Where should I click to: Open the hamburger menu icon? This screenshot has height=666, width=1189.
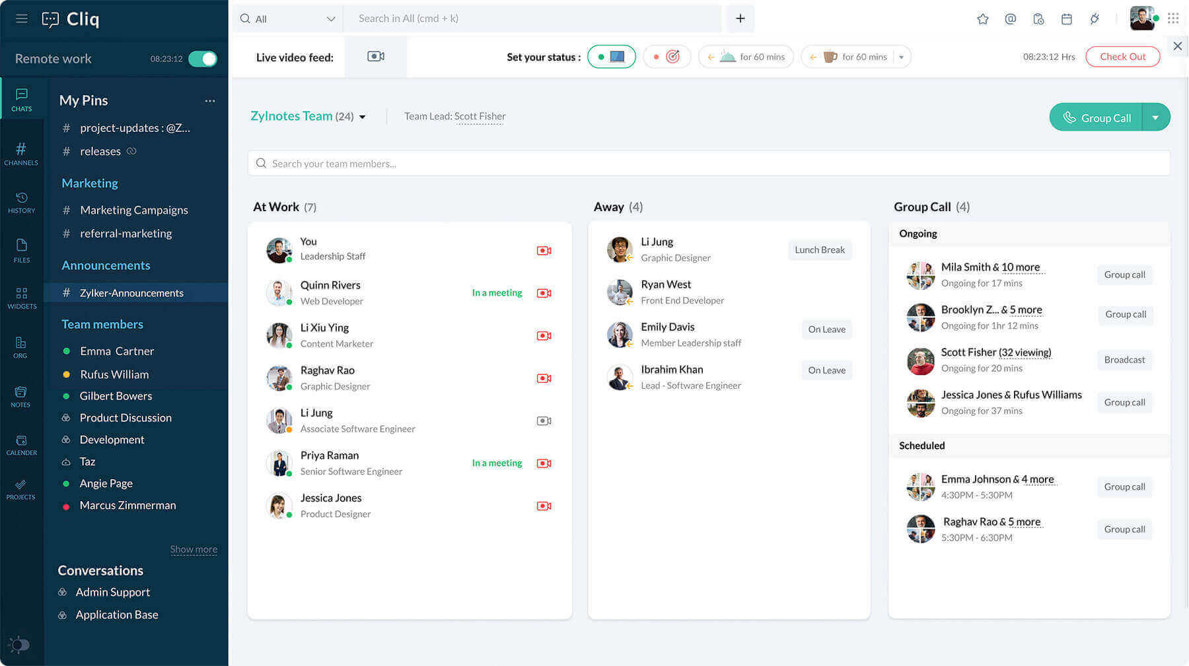click(x=22, y=18)
